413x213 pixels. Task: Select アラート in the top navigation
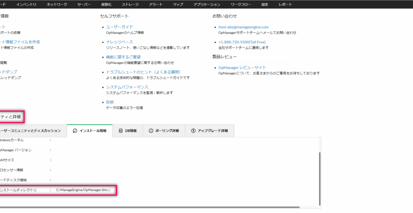coord(155,4)
